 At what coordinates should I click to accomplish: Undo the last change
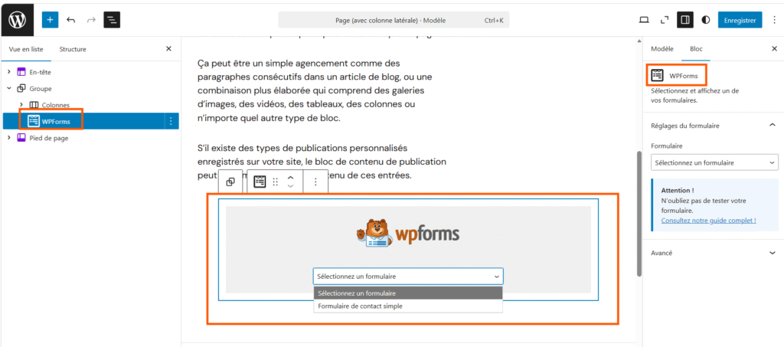tap(71, 20)
